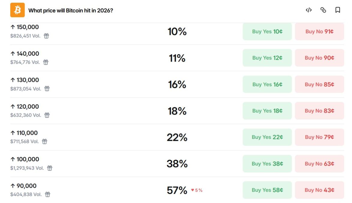Screen dimensions: 352x203
Task: Buy Yes at 22¢ for 110,000
Action: [x=267, y=137]
